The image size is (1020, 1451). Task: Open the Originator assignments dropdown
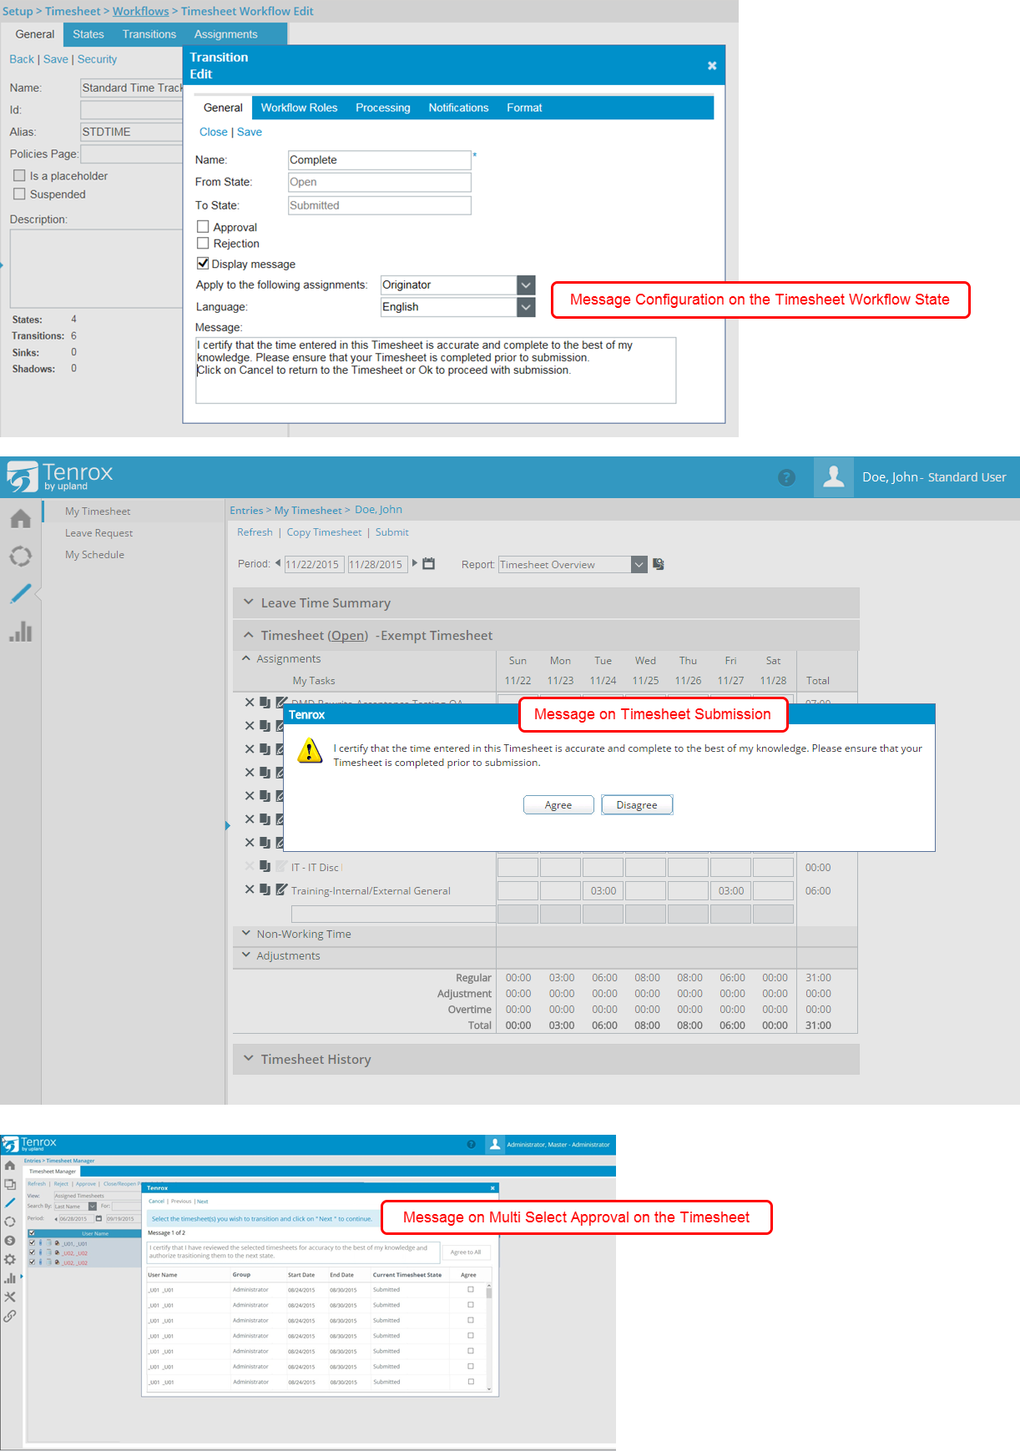point(526,285)
